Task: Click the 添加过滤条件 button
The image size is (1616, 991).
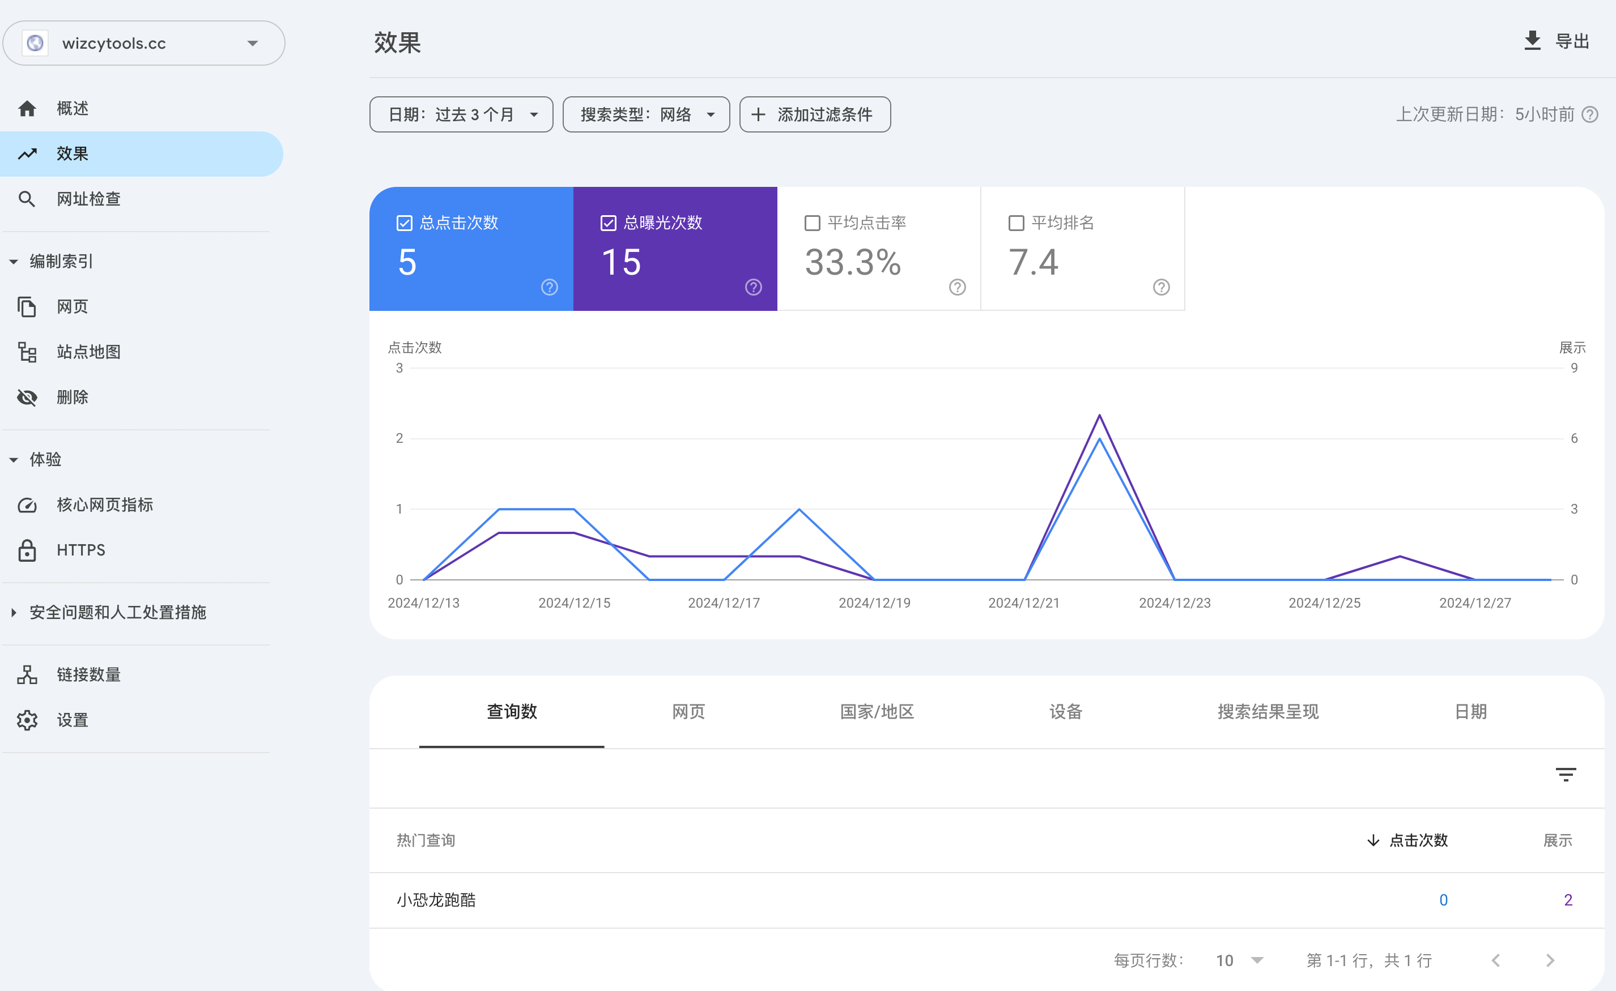Action: point(815,115)
